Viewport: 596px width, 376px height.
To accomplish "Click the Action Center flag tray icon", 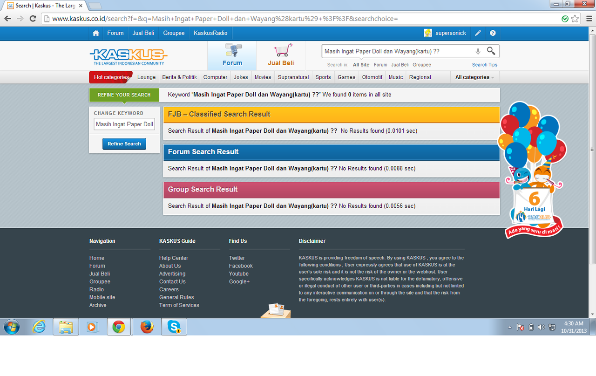I will coord(521,327).
